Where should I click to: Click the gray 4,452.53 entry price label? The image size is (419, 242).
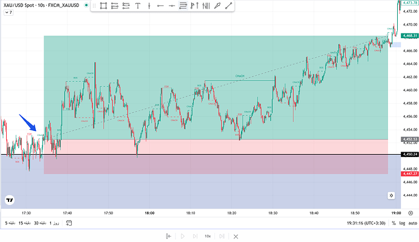[410, 139]
